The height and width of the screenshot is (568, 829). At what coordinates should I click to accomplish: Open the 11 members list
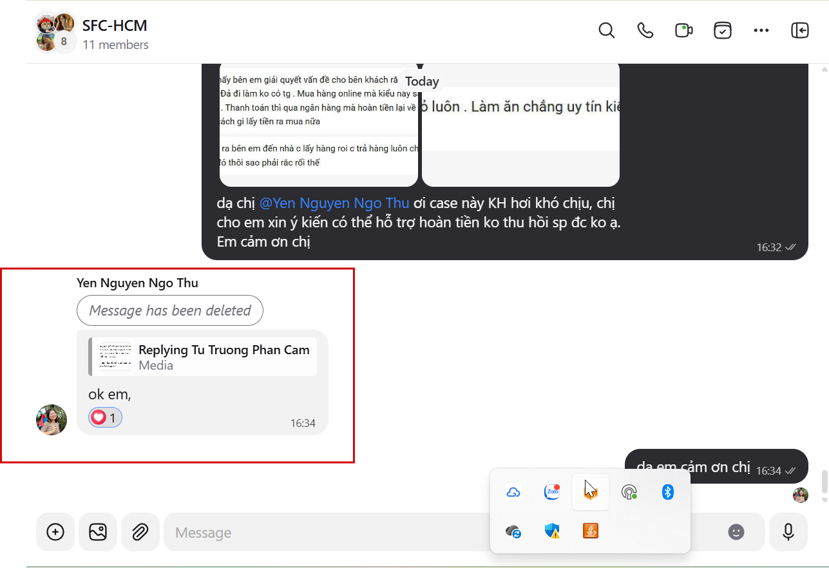point(115,44)
